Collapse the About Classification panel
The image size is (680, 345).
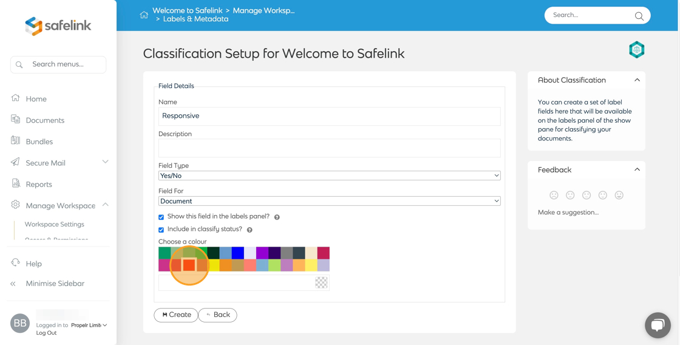tap(637, 80)
